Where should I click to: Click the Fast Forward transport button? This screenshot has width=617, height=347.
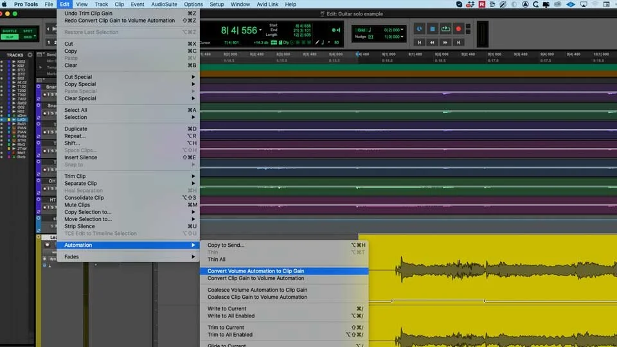pyautogui.click(x=445, y=42)
